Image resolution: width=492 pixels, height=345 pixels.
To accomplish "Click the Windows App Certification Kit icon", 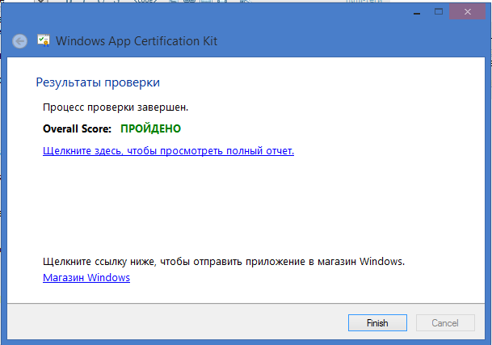I will [x=44, y=40].
